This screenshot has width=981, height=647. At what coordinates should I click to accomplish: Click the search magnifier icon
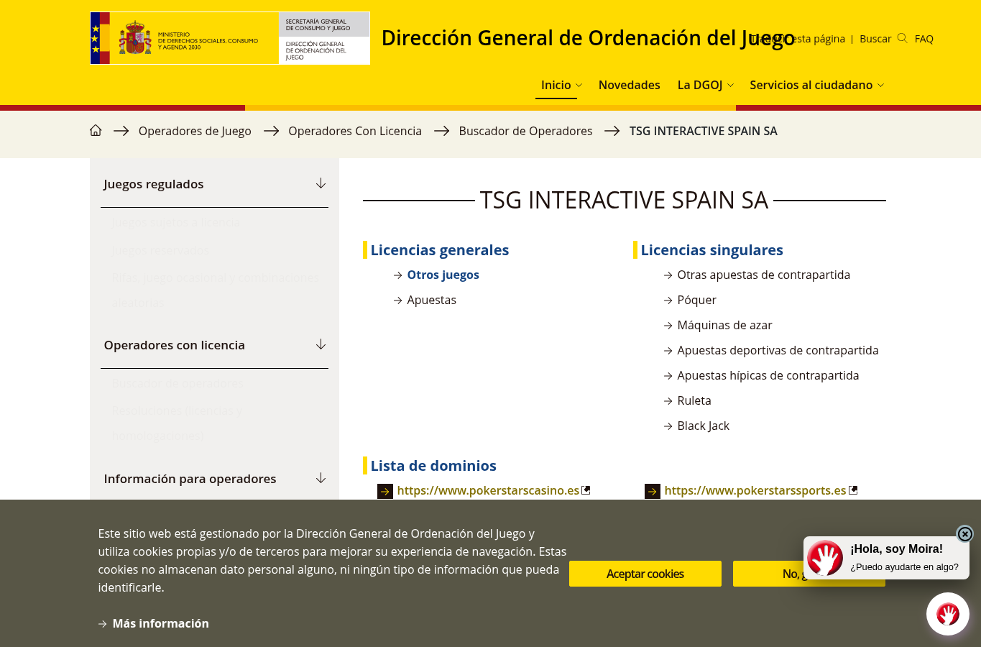(x=902, y=38)
